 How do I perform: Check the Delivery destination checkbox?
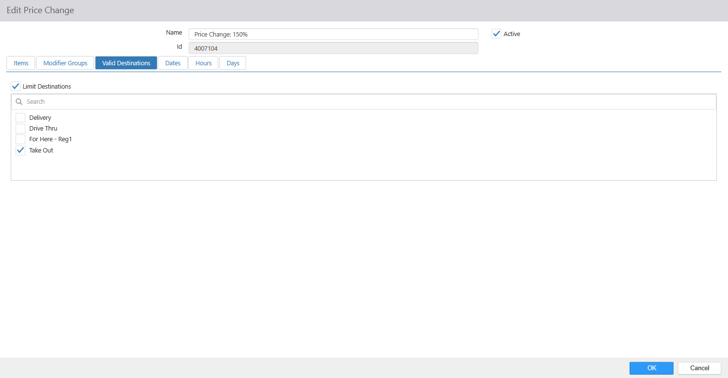click(20, 118)
